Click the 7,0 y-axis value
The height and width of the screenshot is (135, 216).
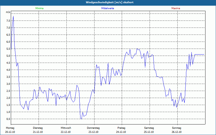coord(8,28)
